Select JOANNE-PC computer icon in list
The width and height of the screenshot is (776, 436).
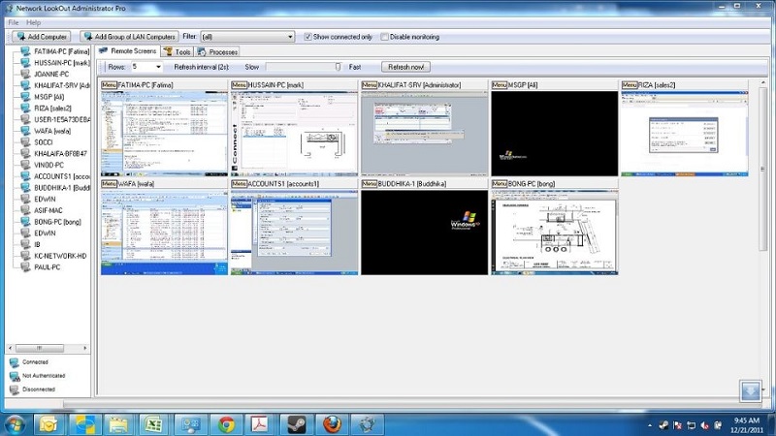coord(24,74)
